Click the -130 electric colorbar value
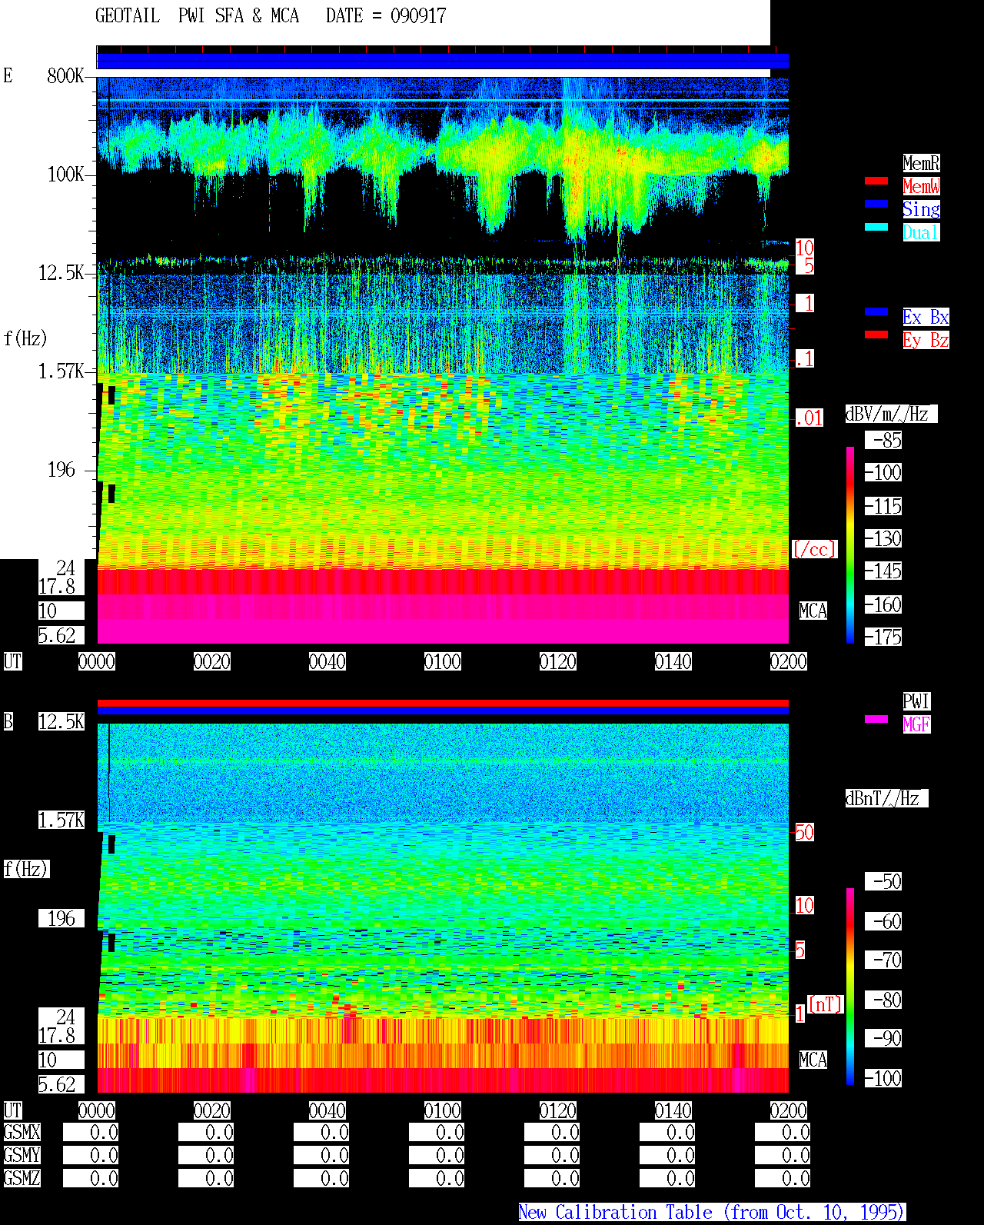This screenshot has height=1225, width=984. (883, 539)
